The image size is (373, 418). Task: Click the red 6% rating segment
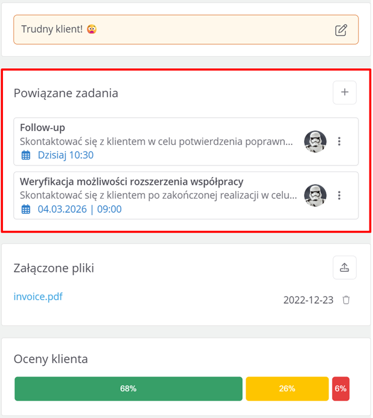click(340, 389)
